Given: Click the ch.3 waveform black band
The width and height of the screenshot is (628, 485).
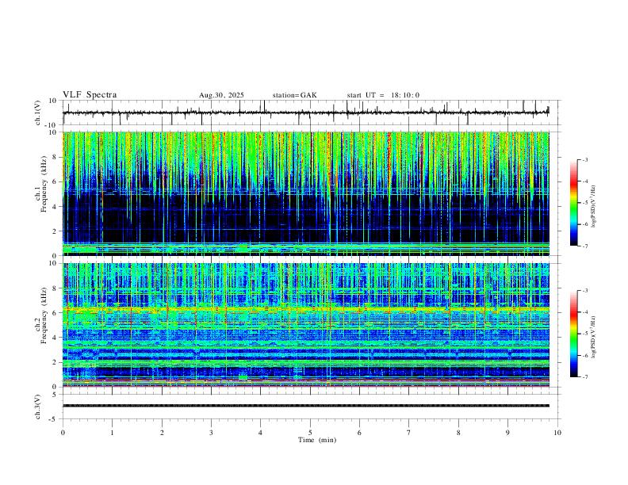Looking at the screenshot, I should tap(306, 406).
